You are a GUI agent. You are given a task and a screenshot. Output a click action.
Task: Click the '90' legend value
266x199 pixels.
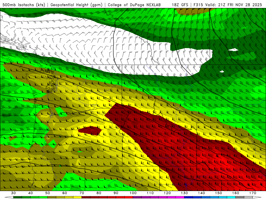pos(116,193)
